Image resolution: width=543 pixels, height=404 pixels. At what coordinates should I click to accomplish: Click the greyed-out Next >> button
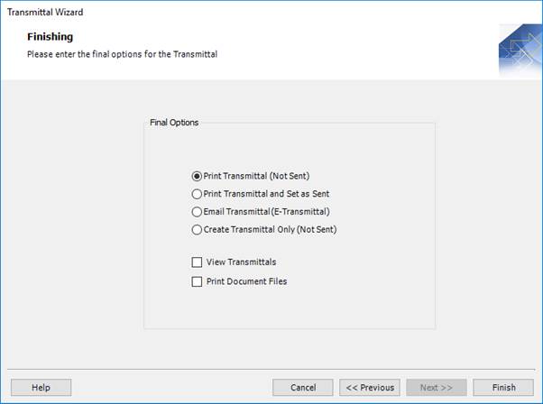coord(436,388)
